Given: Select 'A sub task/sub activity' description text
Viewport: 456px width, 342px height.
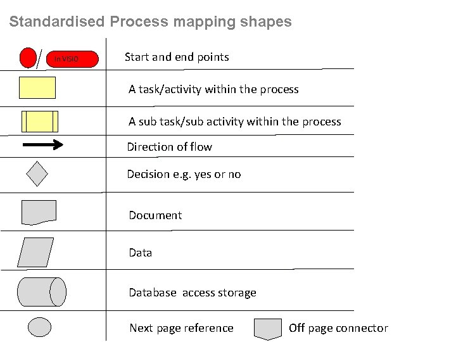Looking at the screenshot, I should [234, 122].
